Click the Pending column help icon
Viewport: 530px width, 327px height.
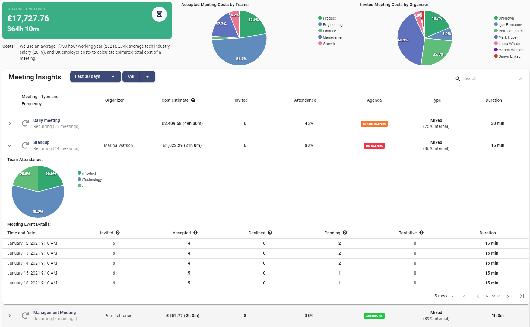coord(345,233)
